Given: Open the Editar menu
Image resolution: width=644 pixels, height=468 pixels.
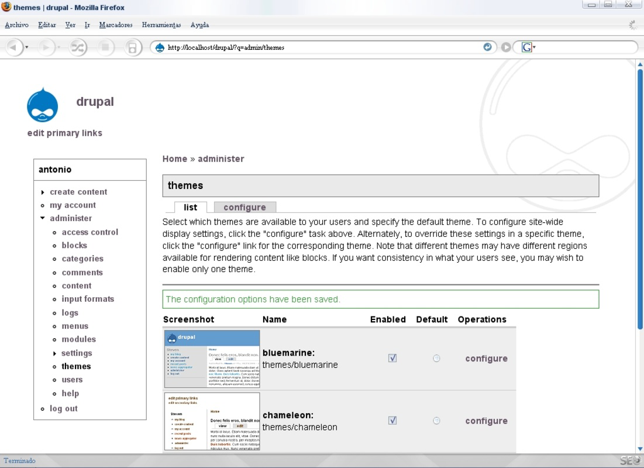Looking at the screenshot, I should tap(47, 25).
